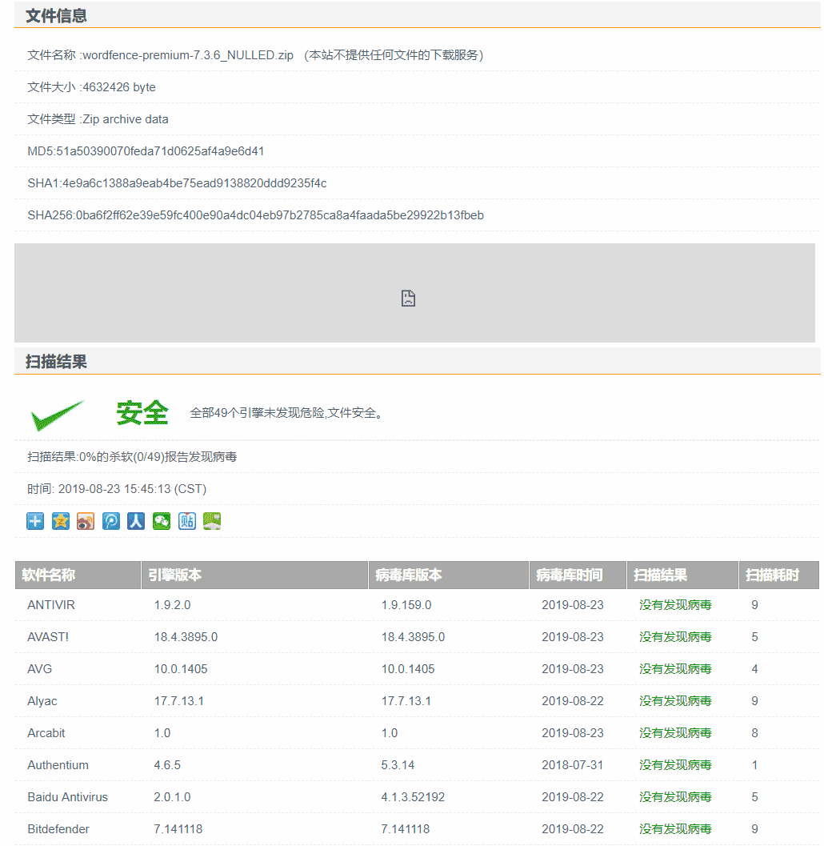Image resolution: width=824 pixels, height=846 pixels.
Task: Click 没有发现病毒 result in Arcabit row
Action: 675,733
